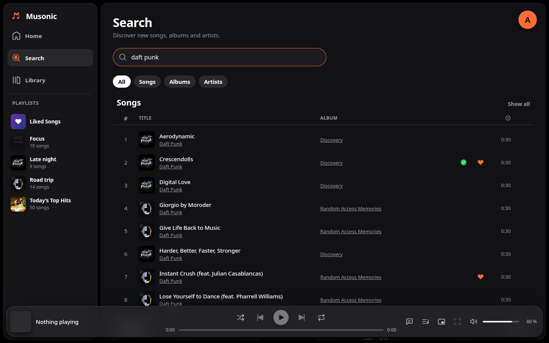The width and height of the screenshot is (549, 343).
Task: Skip to the previous track
Action: [260, 317]
